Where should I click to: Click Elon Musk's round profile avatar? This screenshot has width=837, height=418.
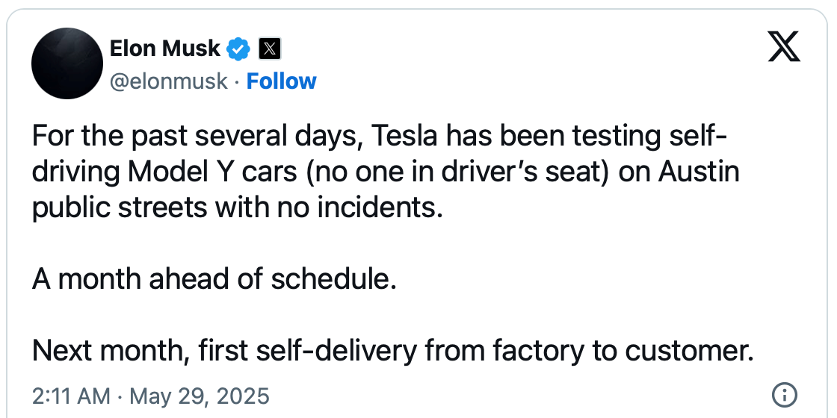pos(67,65)
